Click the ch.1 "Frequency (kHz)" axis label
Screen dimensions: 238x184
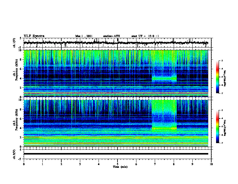tap(17, 70)
